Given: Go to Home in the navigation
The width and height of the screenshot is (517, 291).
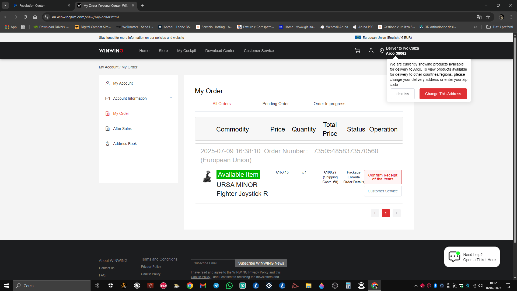Looking at the screenshot, I should [144, 51].
